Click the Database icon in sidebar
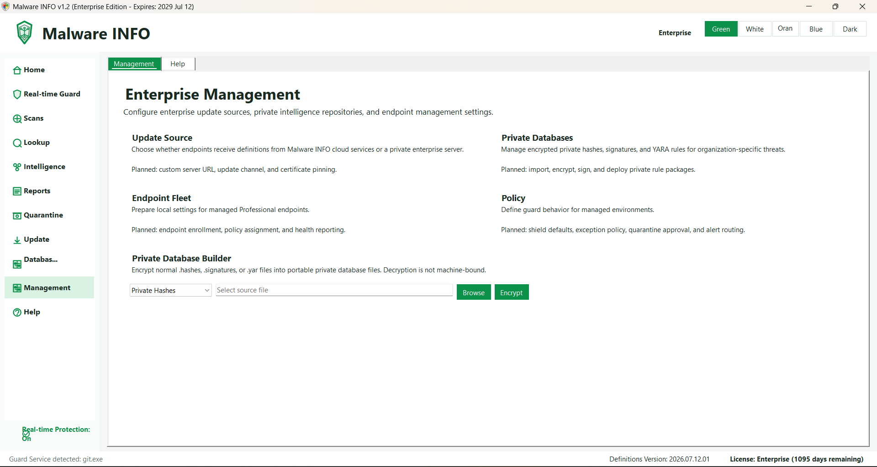The width and height of the screenshot is (877, 467). pos(17,264)
